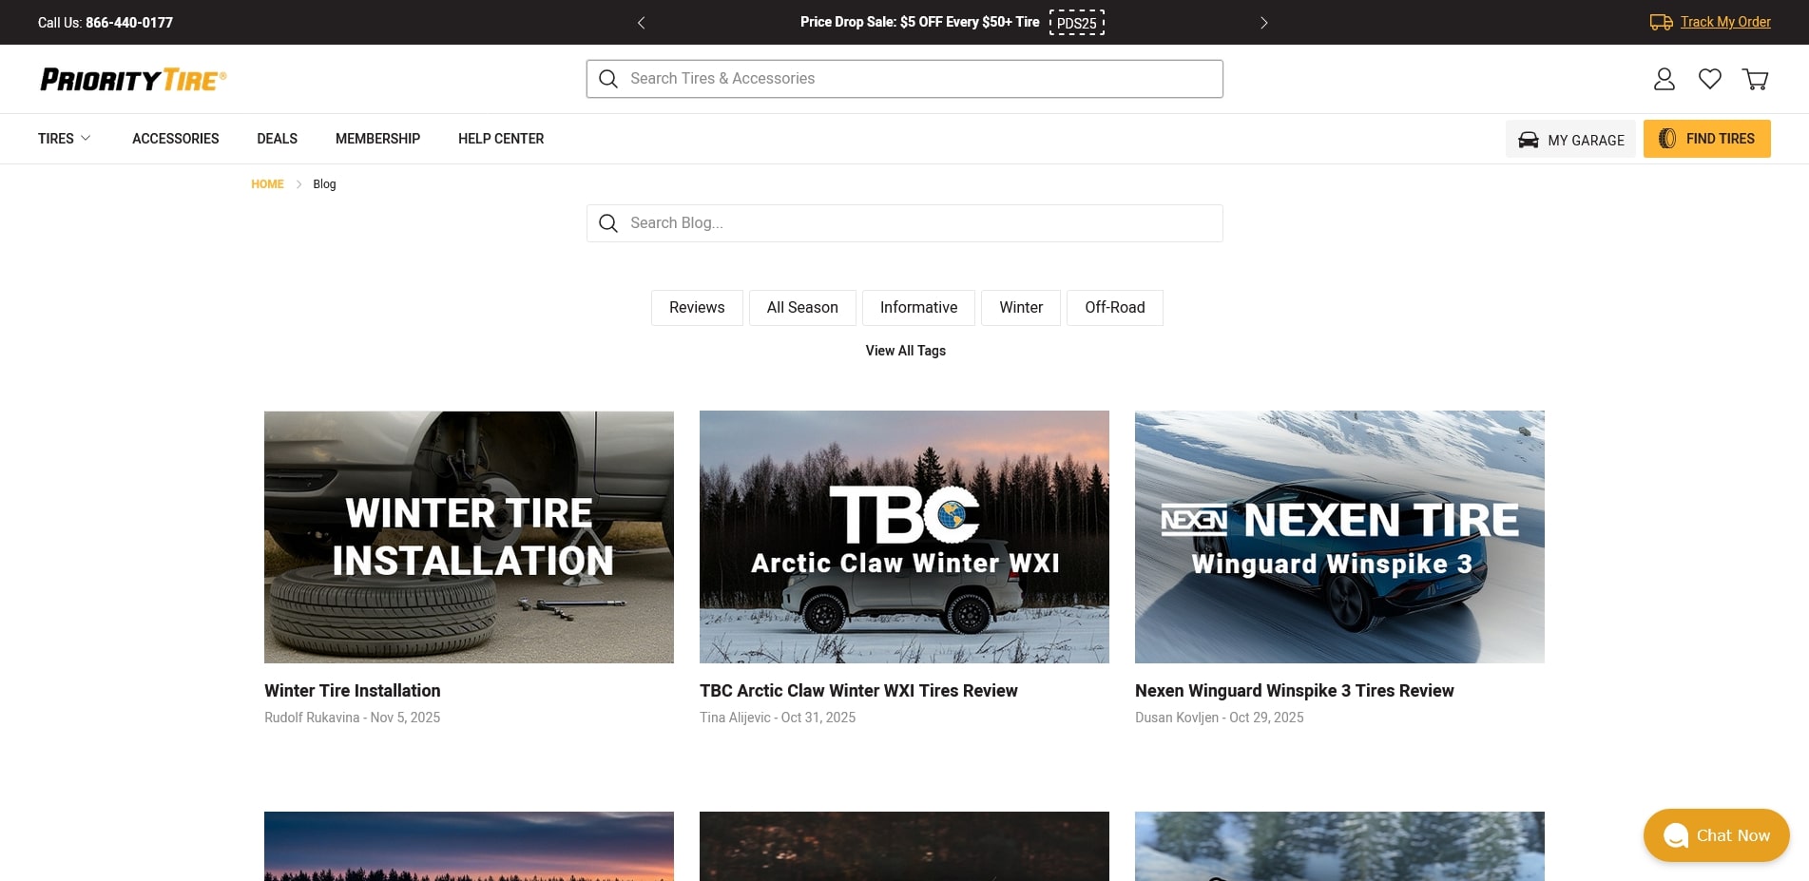Click the Find Tires button

pyautogui.click(x=1706, y=139)
